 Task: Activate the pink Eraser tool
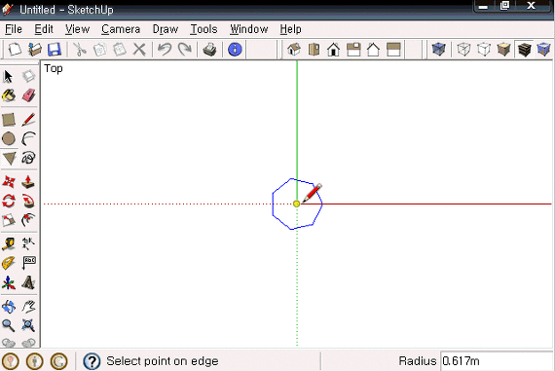[28, 95]
